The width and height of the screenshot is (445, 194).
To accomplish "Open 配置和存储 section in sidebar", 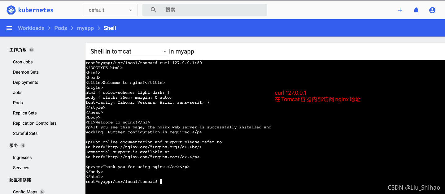I will coord(20,180).
